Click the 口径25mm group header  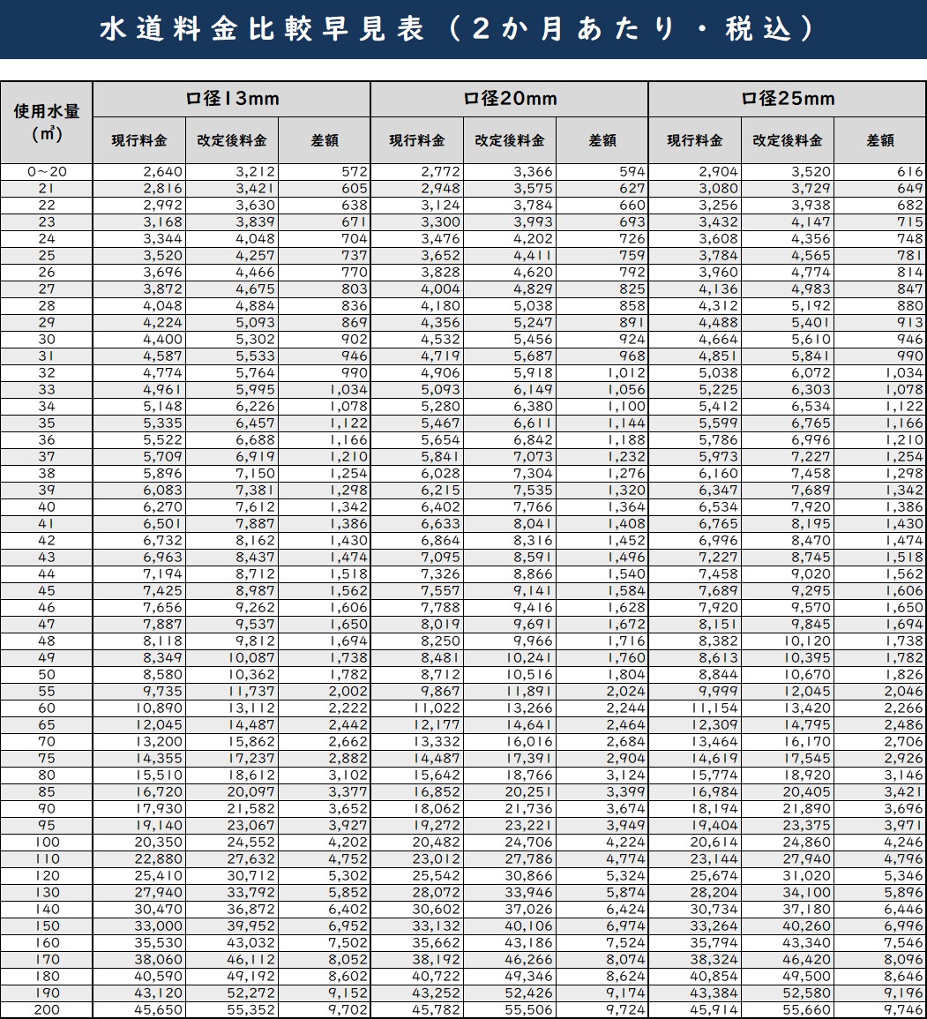coord(788,99)
